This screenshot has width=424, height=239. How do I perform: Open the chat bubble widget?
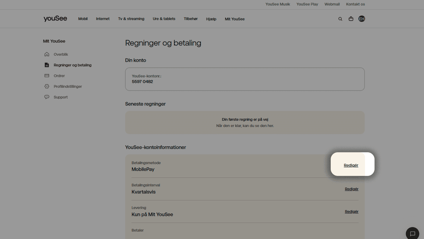412,233
